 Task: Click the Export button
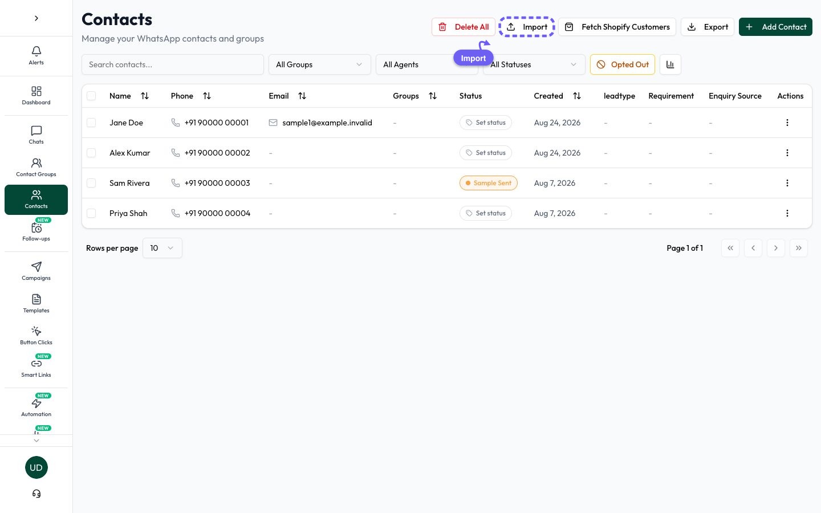click(708, 27)
